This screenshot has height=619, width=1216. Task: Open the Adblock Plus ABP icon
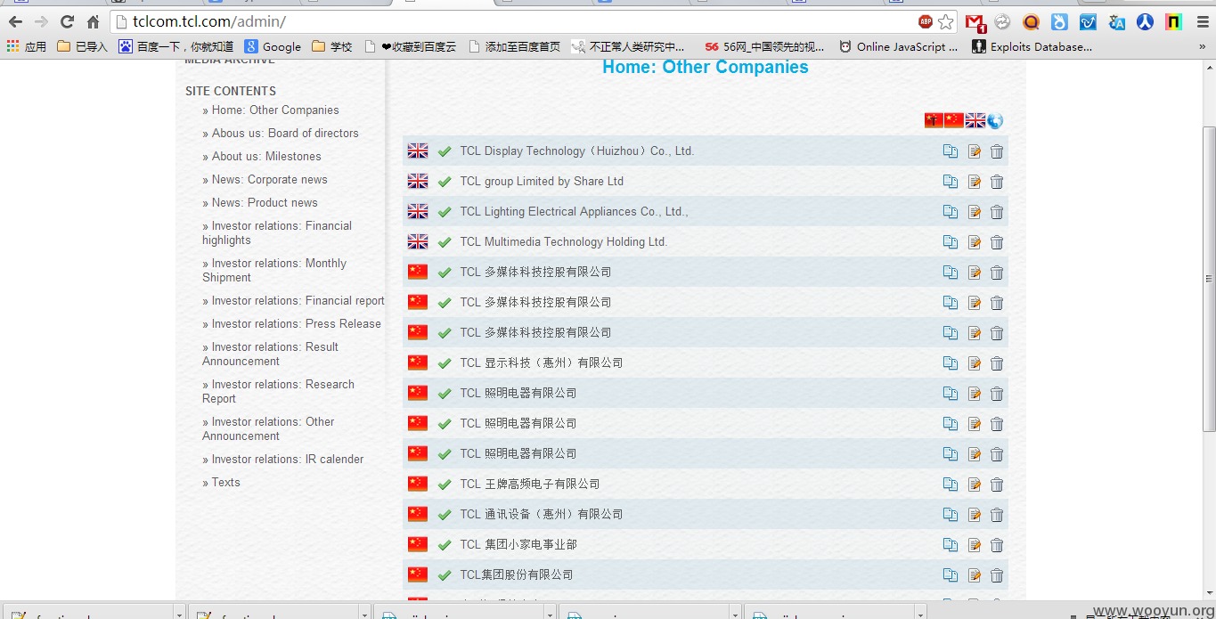(926, 21)
